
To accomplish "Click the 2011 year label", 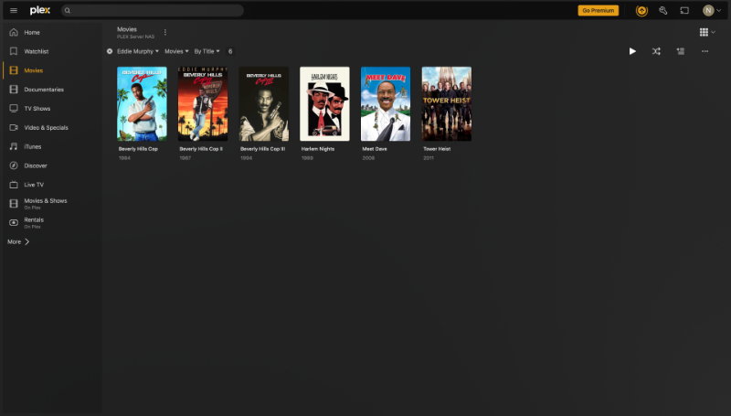I will coord(429,158).
